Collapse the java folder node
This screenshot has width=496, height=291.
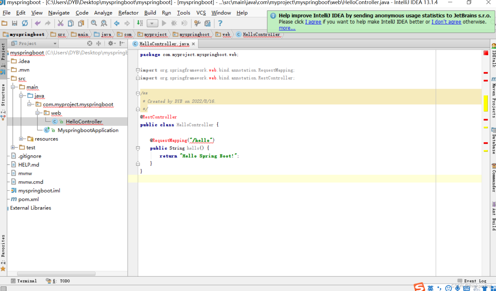21,96
